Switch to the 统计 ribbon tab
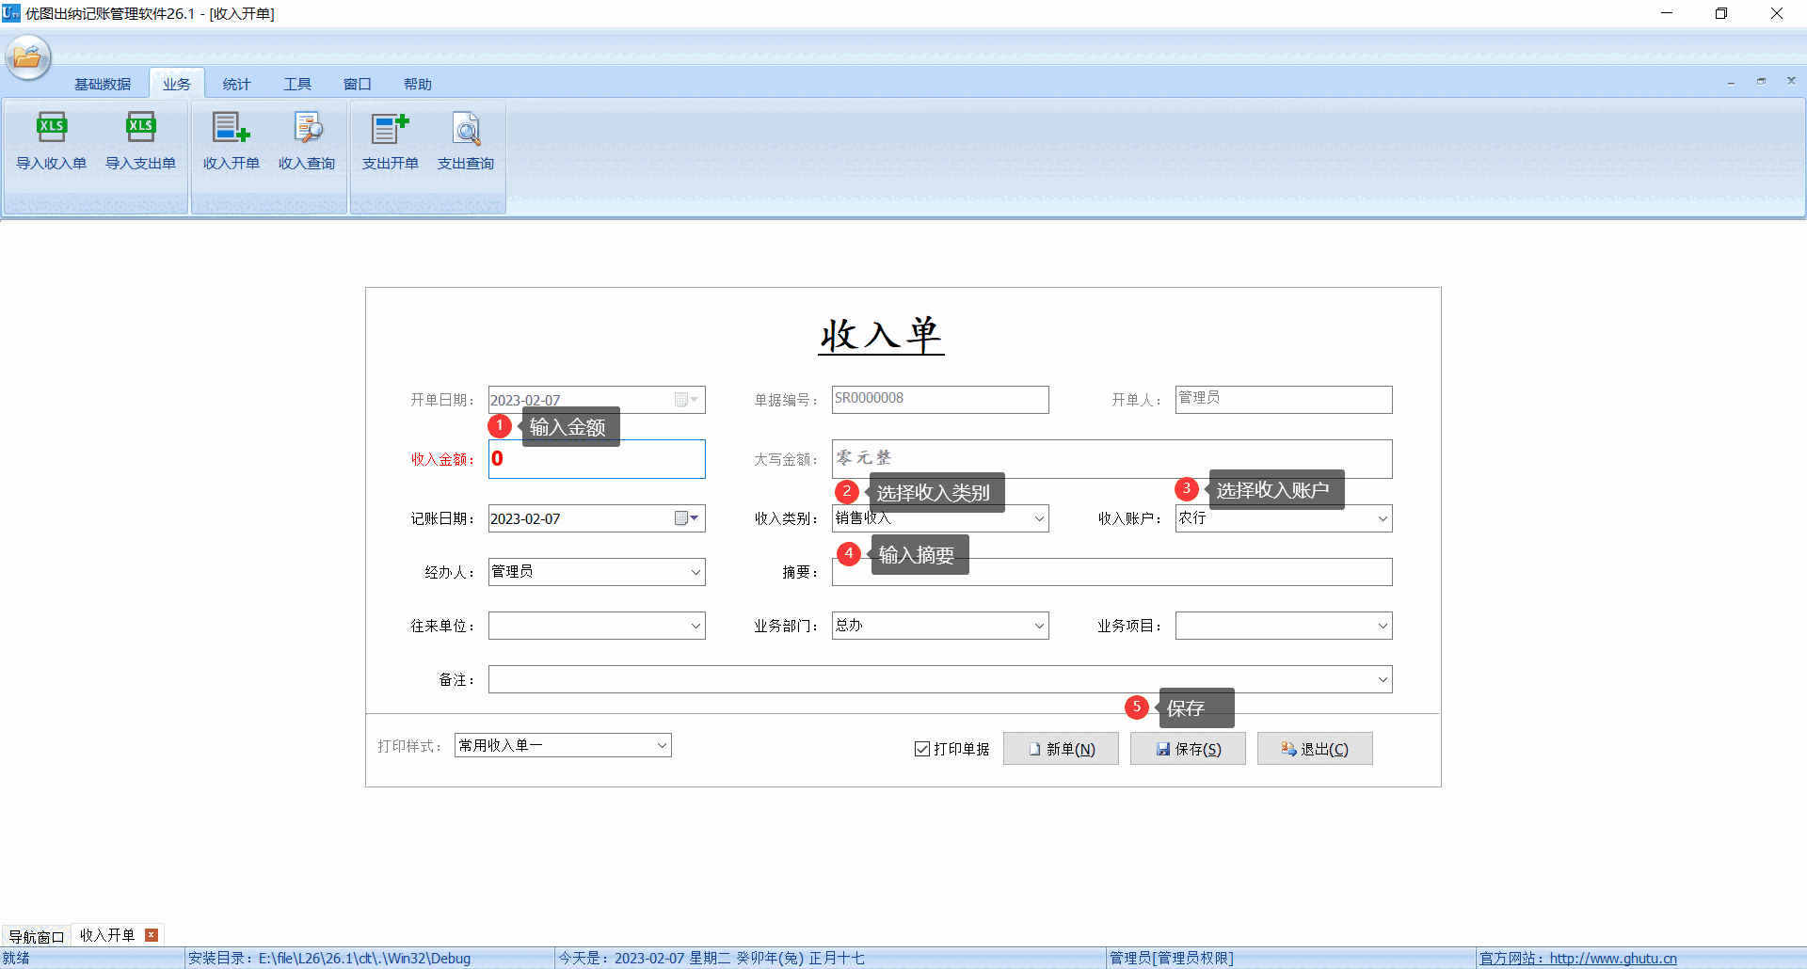 (236, 84)
